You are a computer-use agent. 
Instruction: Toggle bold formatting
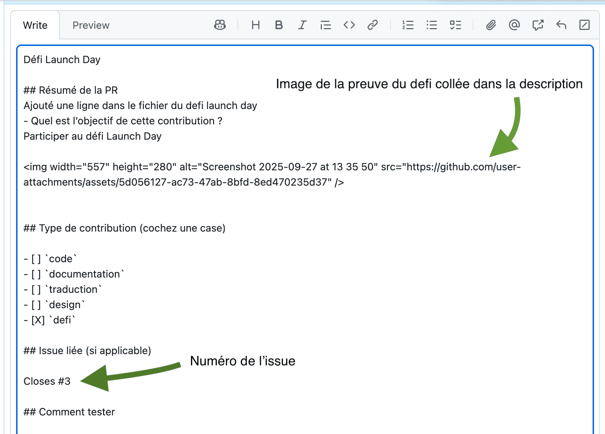coord(279,25)
